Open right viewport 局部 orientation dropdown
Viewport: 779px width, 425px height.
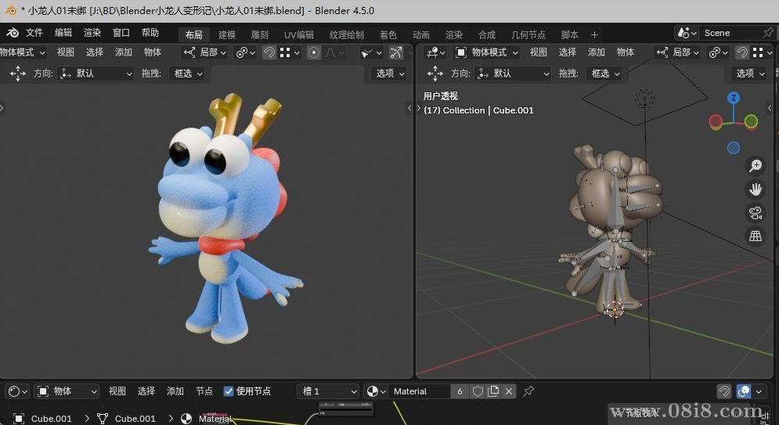point(678,52)
